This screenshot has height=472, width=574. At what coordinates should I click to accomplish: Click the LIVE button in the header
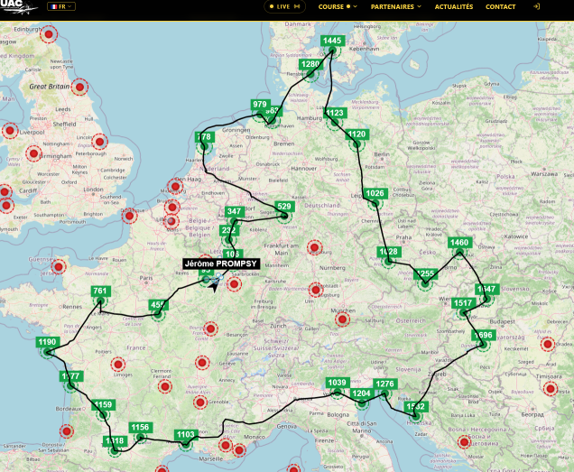pyautogui.click(x=285, y=6)
